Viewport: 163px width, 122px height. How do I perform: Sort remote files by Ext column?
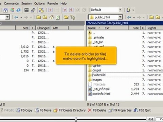pos(107,28)
